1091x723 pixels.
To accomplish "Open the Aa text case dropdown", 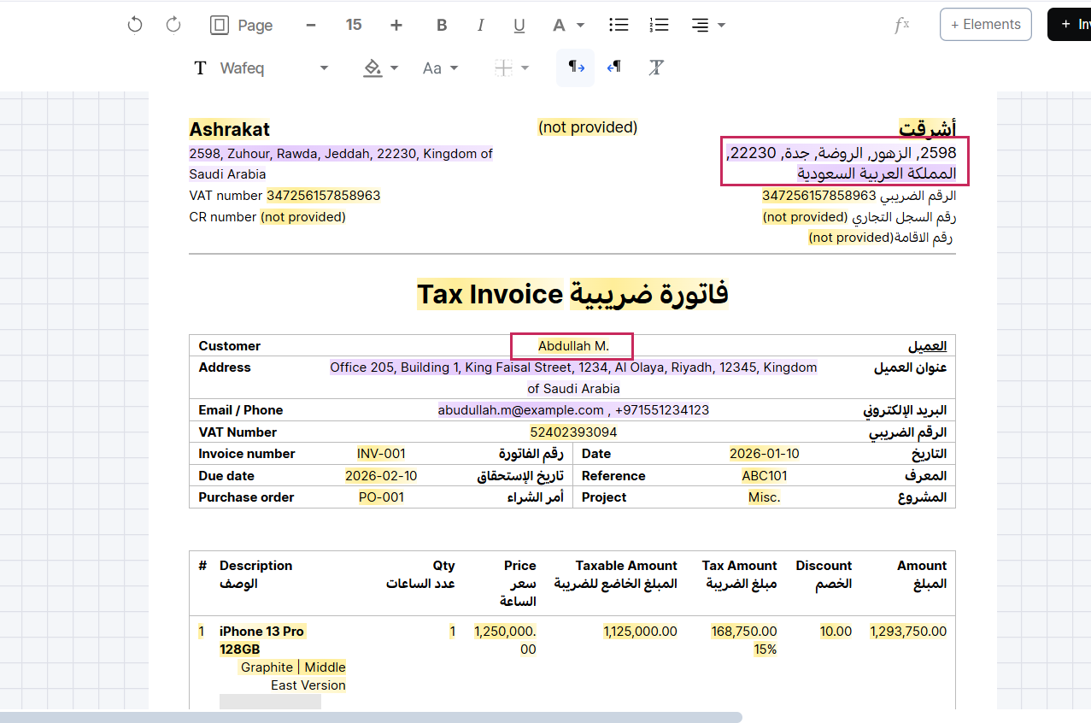I will 440,68.
